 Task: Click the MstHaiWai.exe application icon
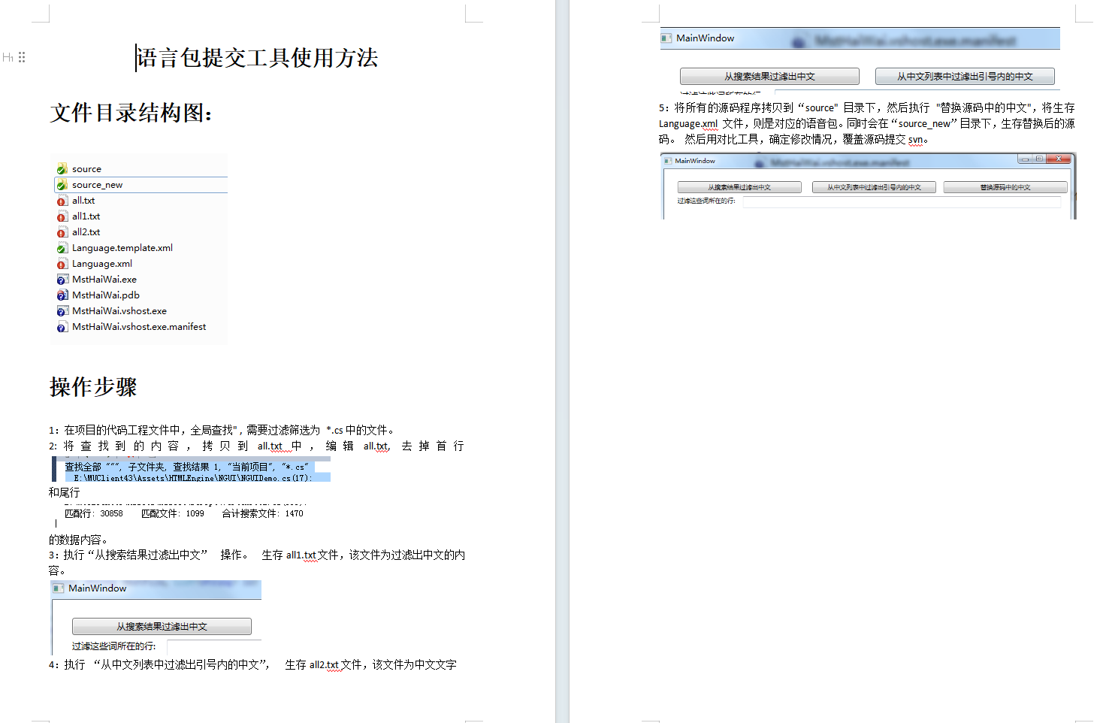coord(62,280)
